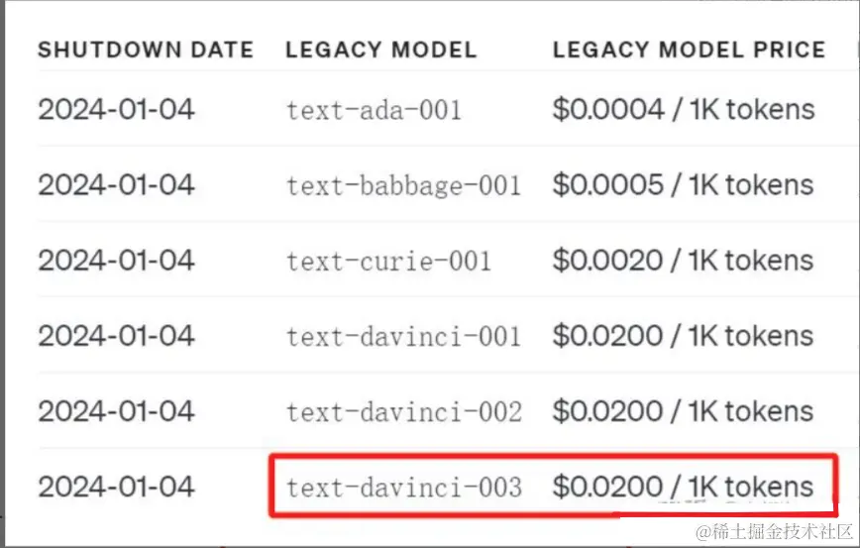Image resolution: width=860 pixels, height=548 pixels.
Task: Click the LEGACY MODEL PRICE column header
Action: click(689, 50)
